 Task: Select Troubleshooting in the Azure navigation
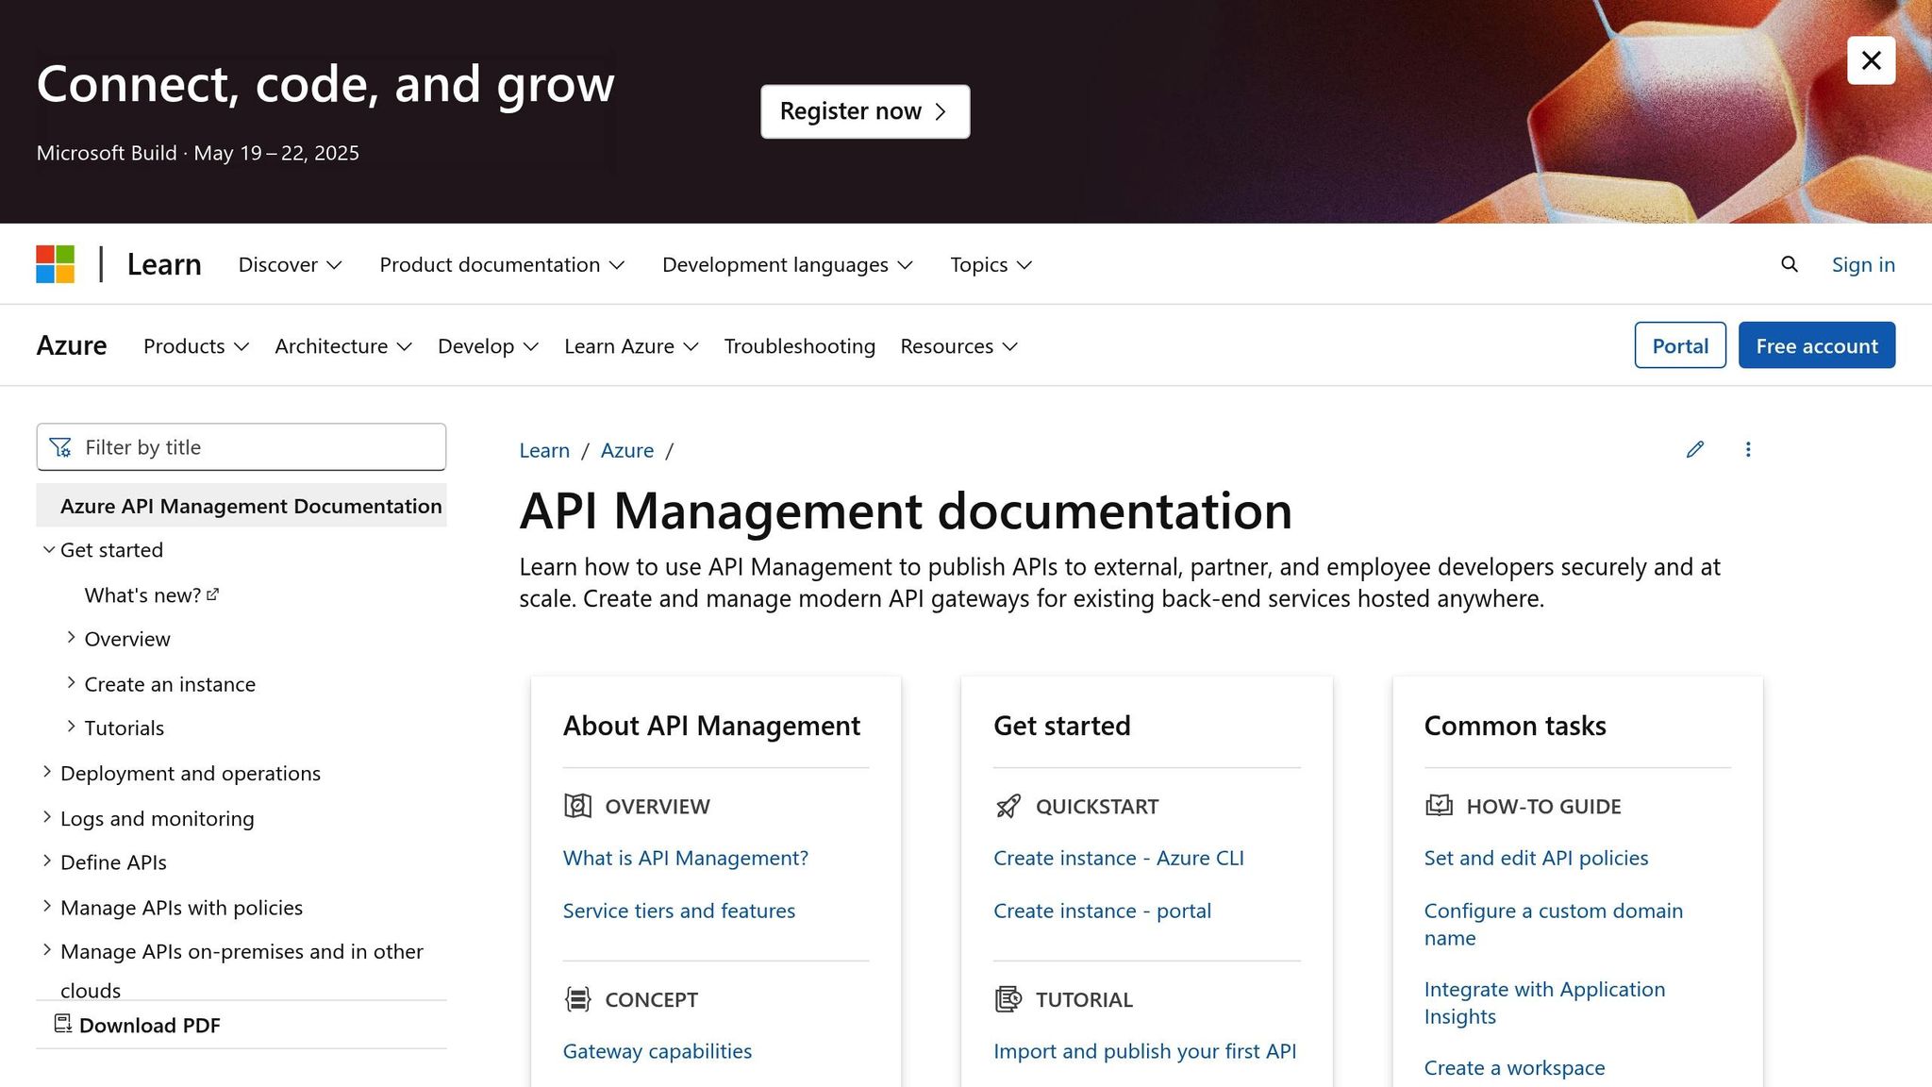point(799,346)
